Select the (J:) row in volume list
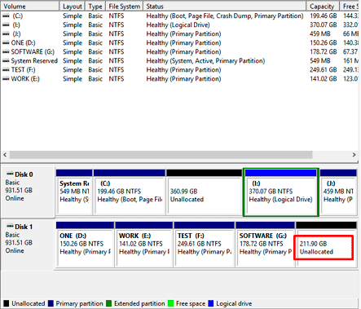Image resolution: width=361 pixels, height=309 pixels. [x=179, y=34]
